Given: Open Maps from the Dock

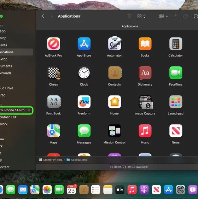Looking at the screenshot, I should [35, 189].
